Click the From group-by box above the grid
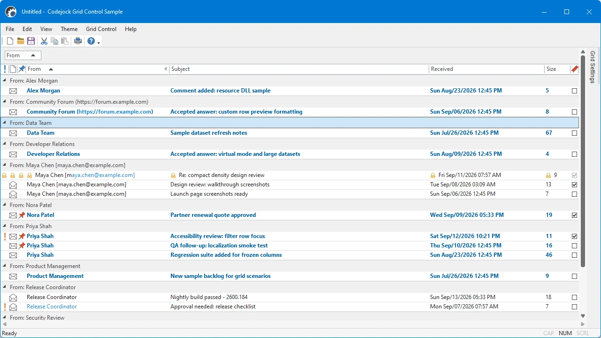This screenshot has width=601, height=338. tap(23, 55)
